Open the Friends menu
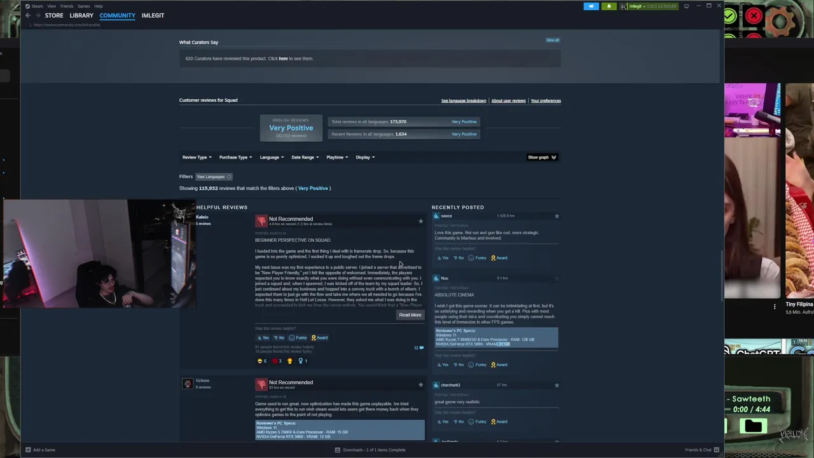Image resolution: width=814 pixels, height=458 pixels. coord(67,6)
